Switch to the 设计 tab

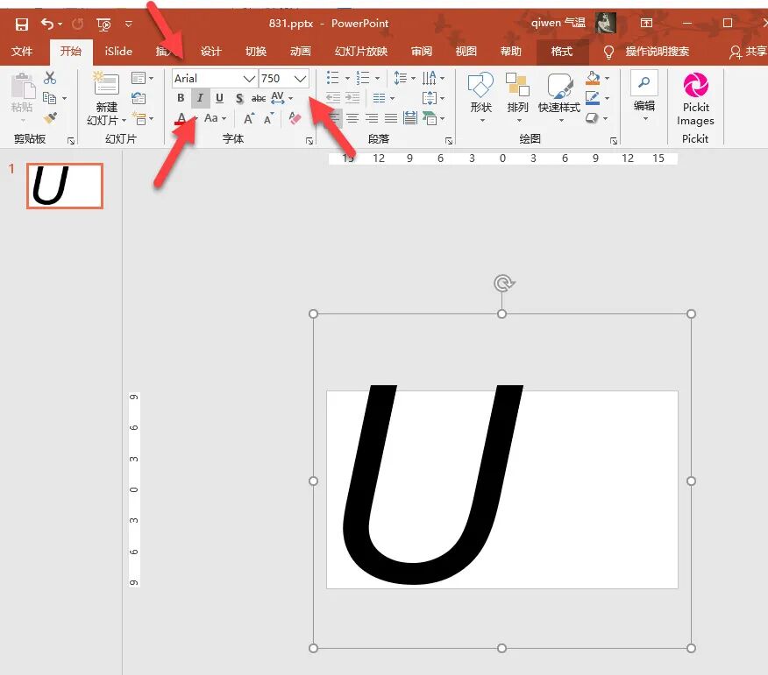[211, 52]
